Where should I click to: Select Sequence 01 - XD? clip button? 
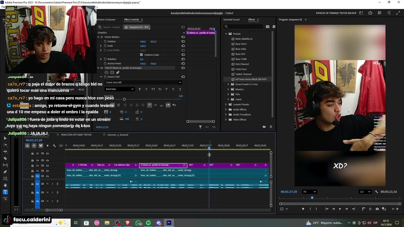[x=137, y=27]
